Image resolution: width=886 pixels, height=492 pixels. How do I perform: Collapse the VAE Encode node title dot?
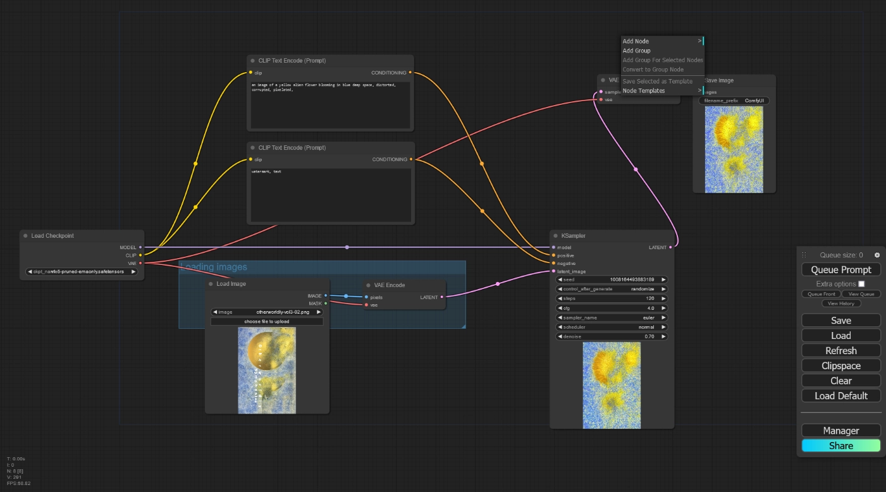click(x=368, y=285)
